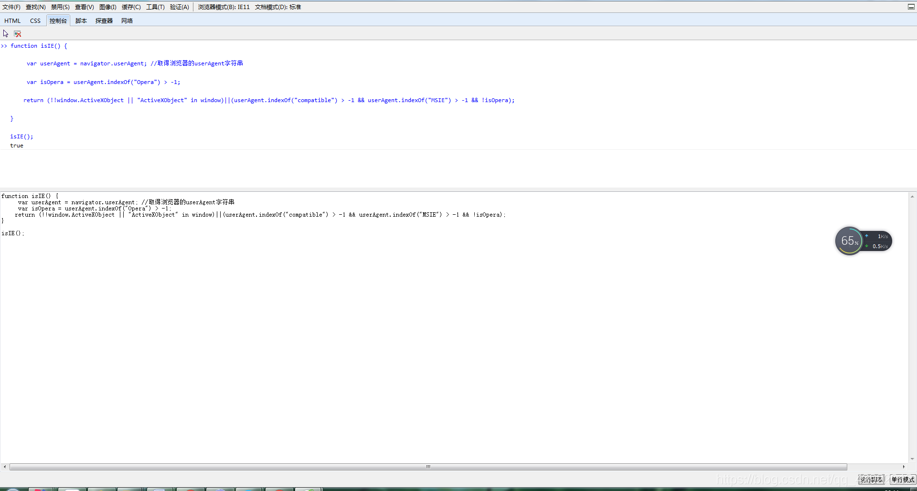Open the 文件(F) menu
The image size is (917, 491).
point(11,7)
